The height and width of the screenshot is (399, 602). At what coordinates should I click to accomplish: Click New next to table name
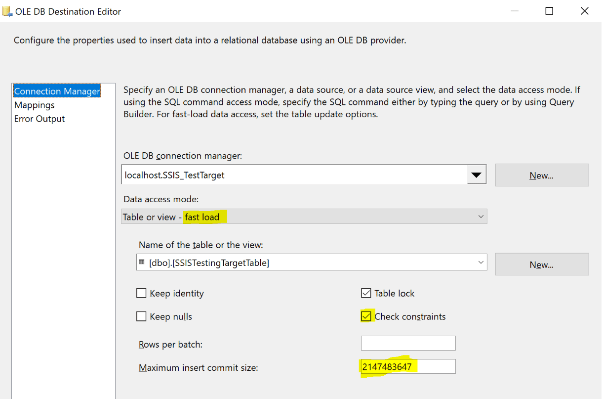542,264
